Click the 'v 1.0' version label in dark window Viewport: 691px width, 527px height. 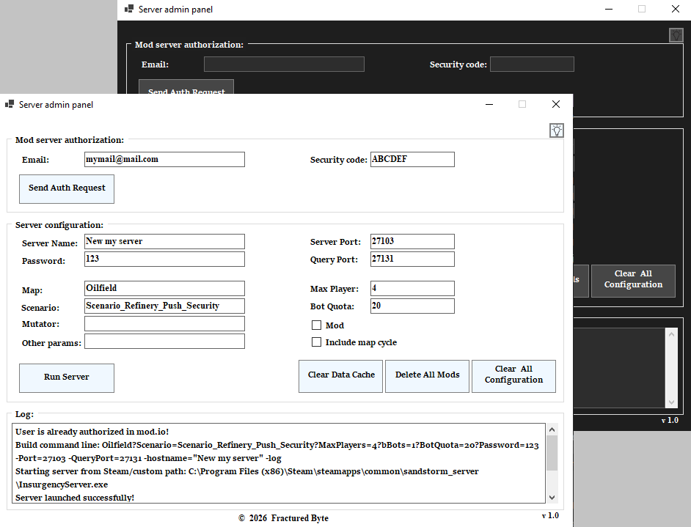[x=670, y=421]
